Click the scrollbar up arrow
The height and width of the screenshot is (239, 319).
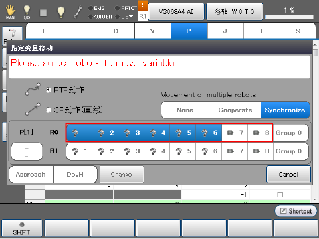316,44
